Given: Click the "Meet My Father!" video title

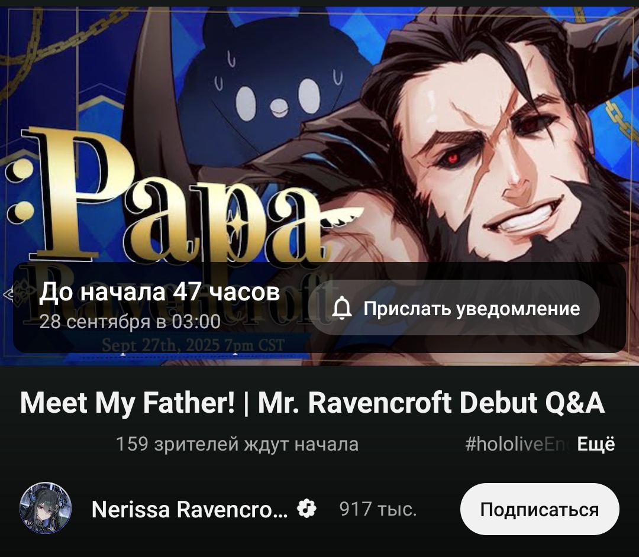Looking at the screenshot, I should click(x=312, y=403).
